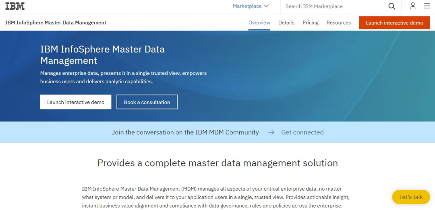435x210 pixels.
Task: Select the Overview tab
Action: click(x=259, y=23)
